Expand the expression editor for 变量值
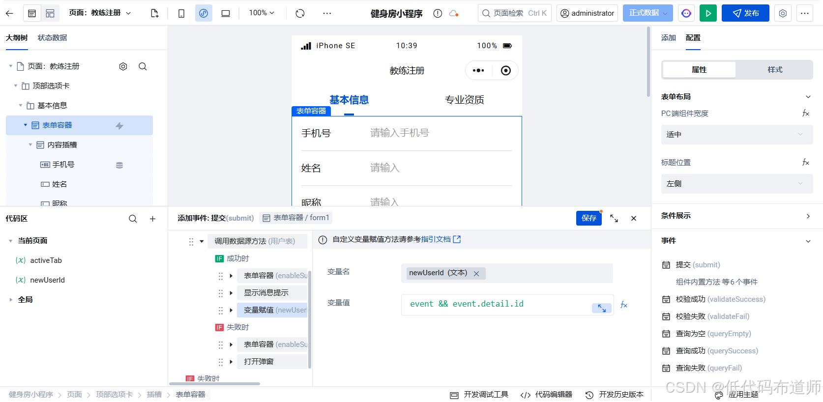 [602, 308]
